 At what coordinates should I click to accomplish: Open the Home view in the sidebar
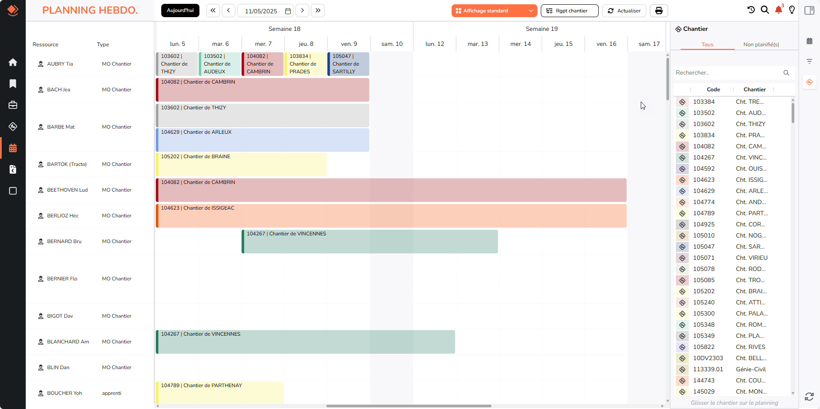point(13,62)
